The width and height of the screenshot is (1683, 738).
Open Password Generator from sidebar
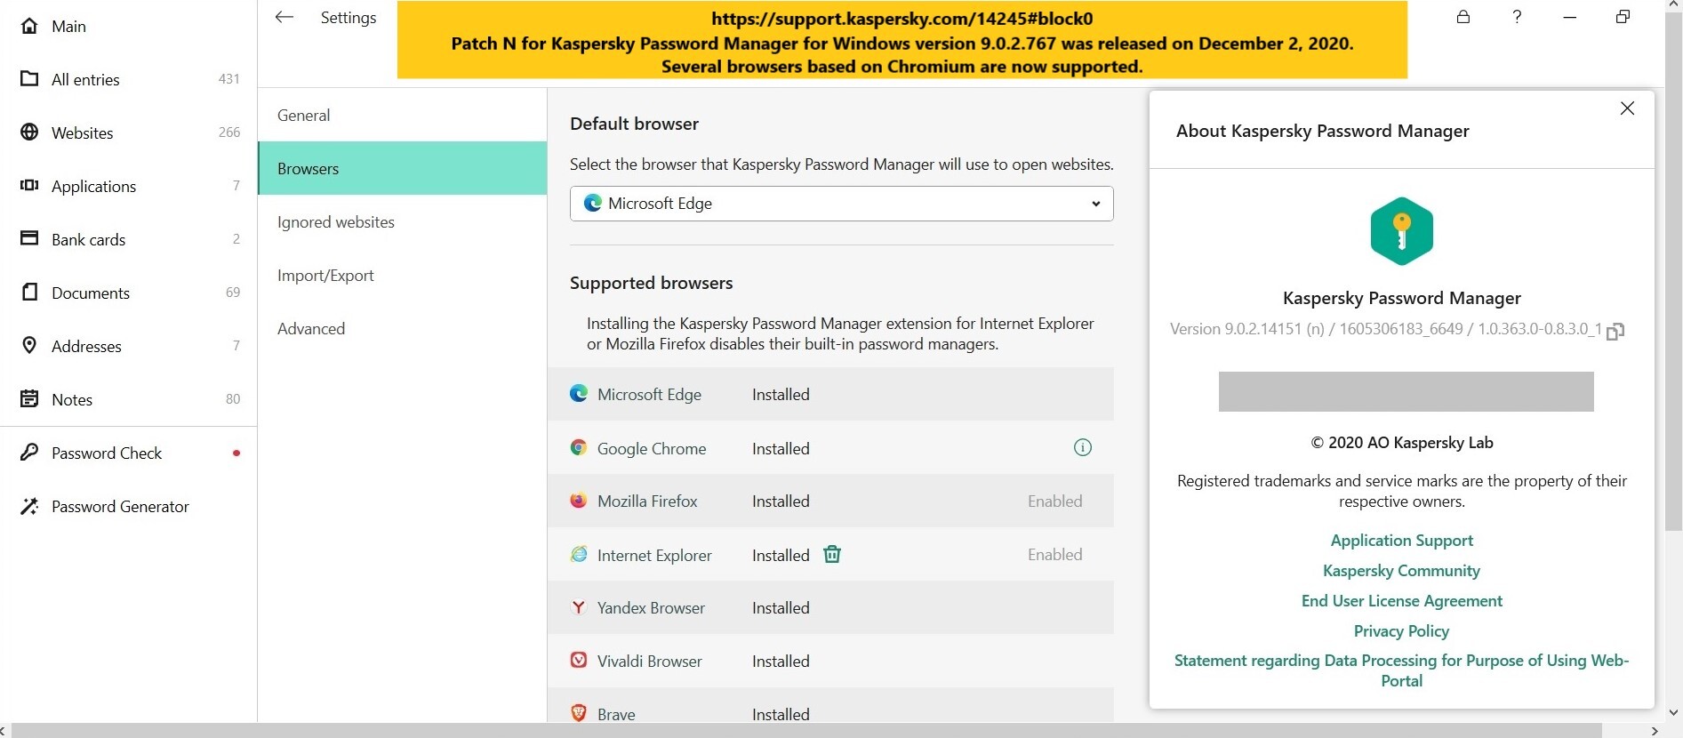[x=120, y=507]
